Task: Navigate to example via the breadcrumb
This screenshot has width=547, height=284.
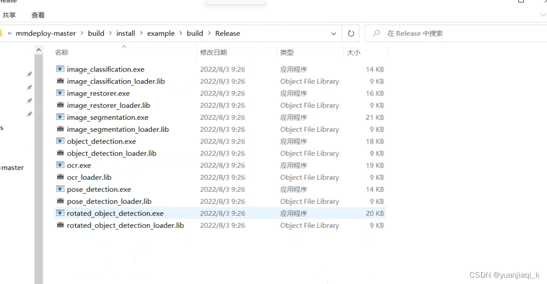Action: (x=161, y=33)
